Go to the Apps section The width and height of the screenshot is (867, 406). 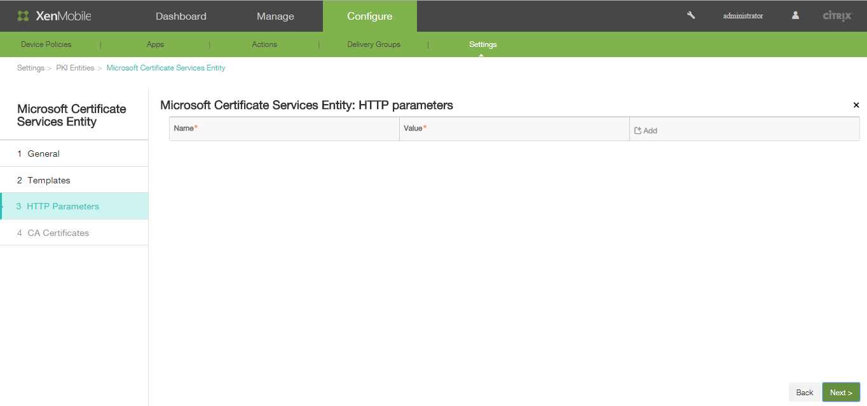coord(155,44)
